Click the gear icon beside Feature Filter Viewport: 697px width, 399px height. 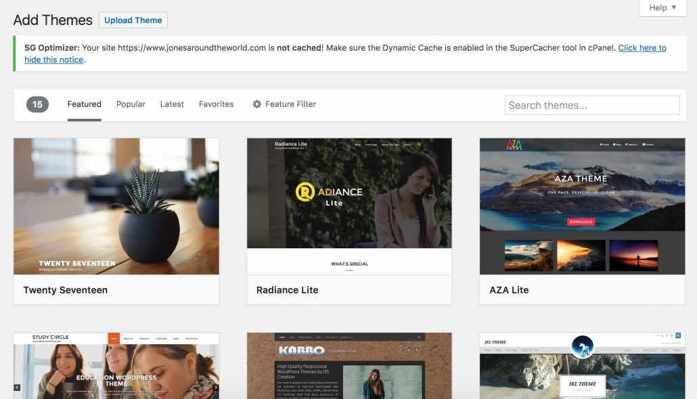pyautogui.click(x=256, y=104)
